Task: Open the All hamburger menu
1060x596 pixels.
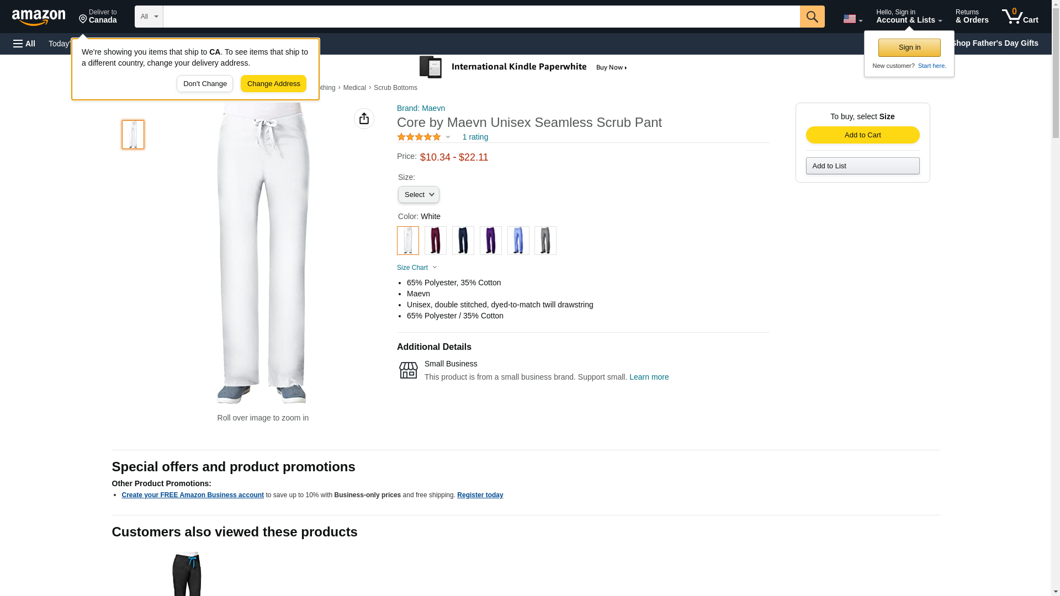Action: pyautogui.click(x=24, y=44)
